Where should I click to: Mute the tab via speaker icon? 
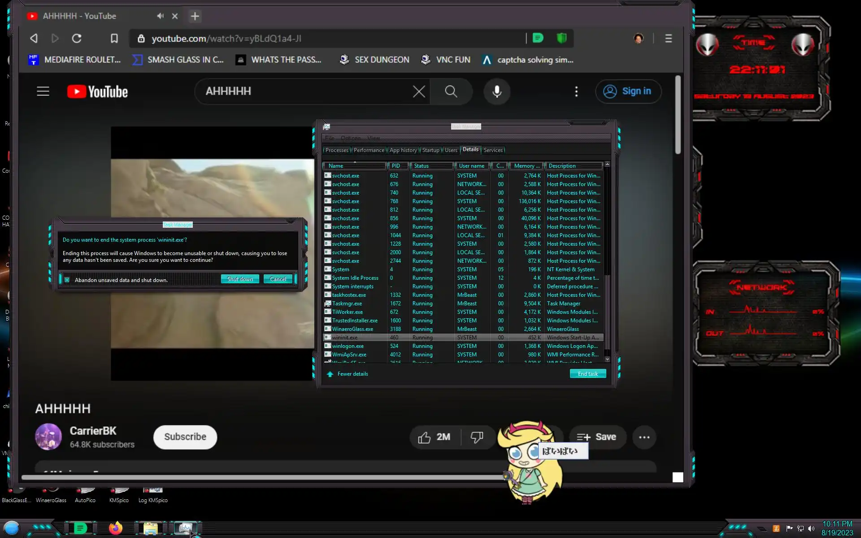tap(160, 16)
